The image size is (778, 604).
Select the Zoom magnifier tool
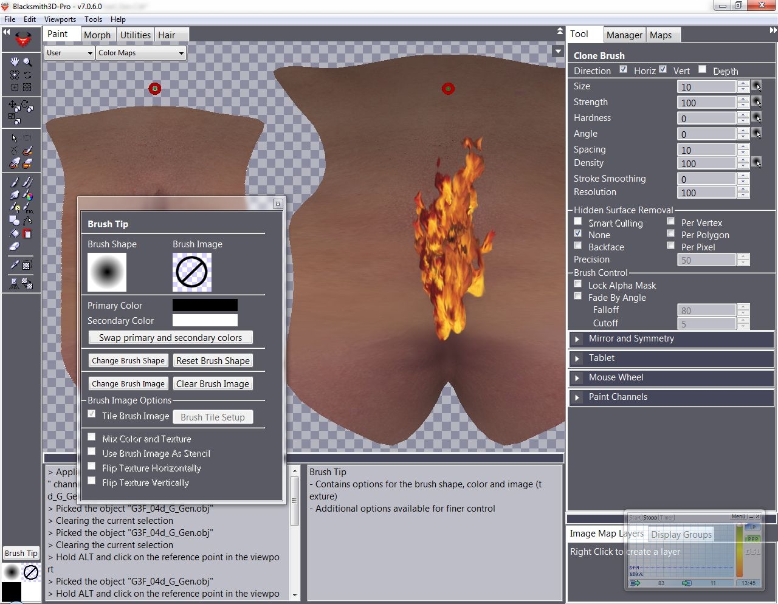pos(27,62)
